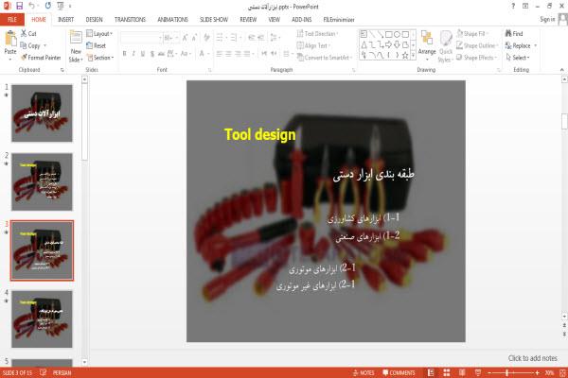This screenshot has height=378, width=568.
Task: Click Clear All Formatting icon
Action: (x=206, y=38)
